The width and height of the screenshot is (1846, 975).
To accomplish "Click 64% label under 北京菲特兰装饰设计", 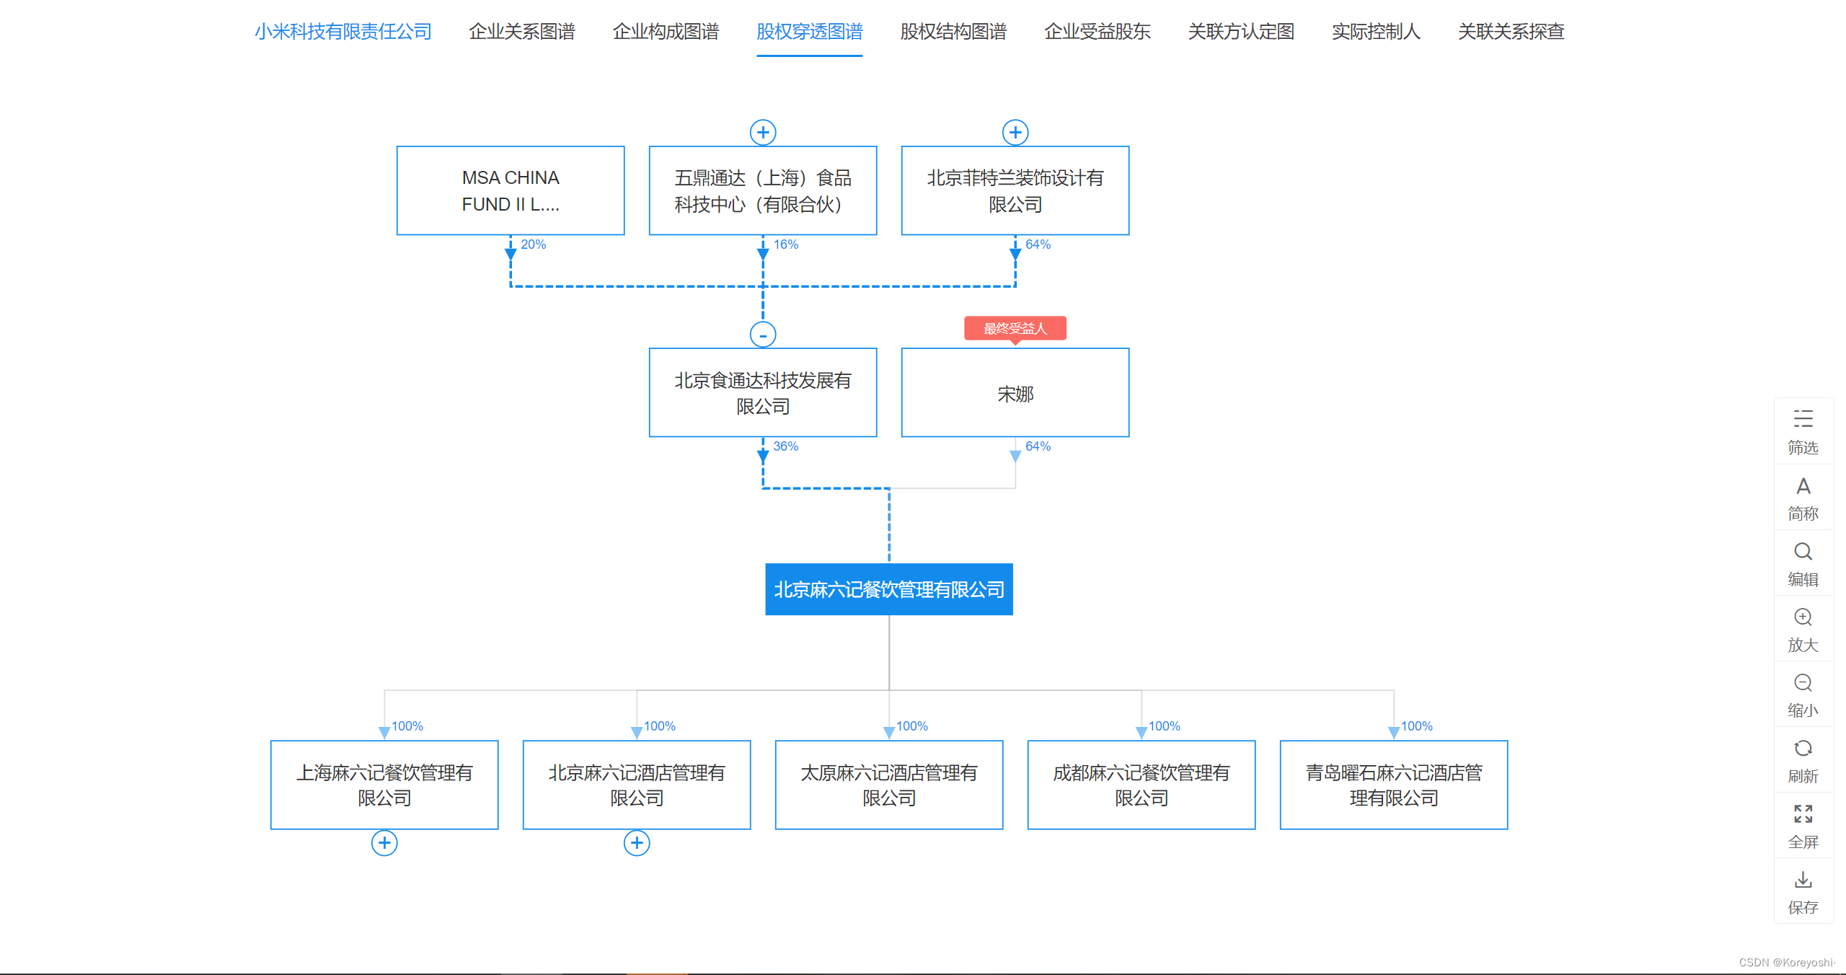I will coord(1038,244).
